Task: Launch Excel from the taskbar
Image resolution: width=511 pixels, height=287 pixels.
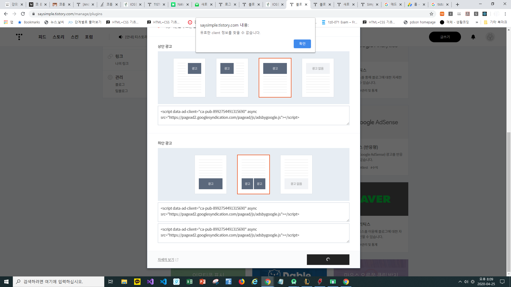Action: tap(189, 282)
